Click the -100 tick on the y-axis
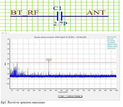 8,84
